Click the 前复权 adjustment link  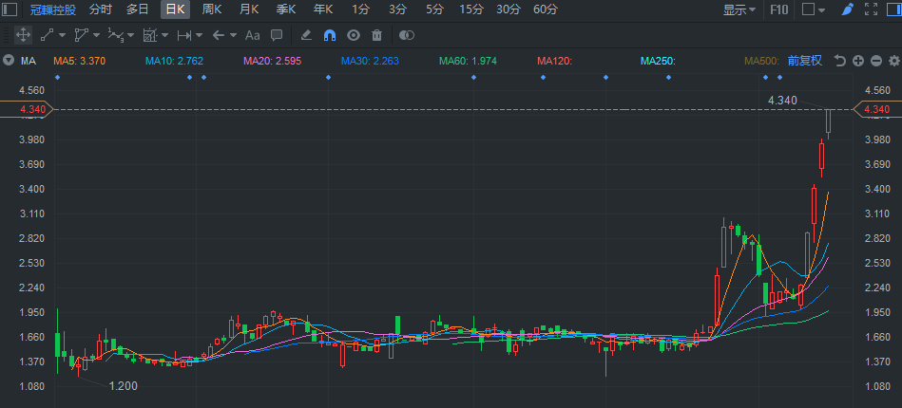point(804,61)
